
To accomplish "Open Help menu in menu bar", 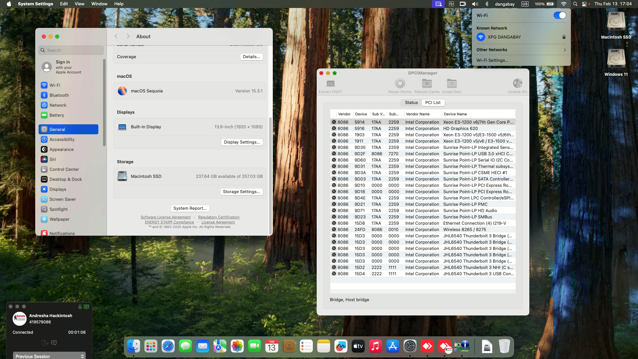I will [x=119, y=4].
